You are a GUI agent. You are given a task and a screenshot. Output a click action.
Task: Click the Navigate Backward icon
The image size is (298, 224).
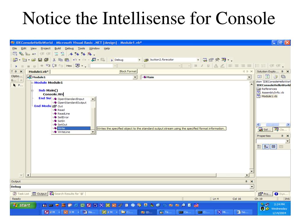click(x=93, y=60)
